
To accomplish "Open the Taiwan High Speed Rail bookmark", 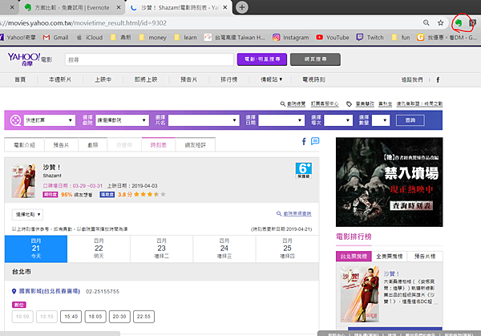I will point(235,38).
